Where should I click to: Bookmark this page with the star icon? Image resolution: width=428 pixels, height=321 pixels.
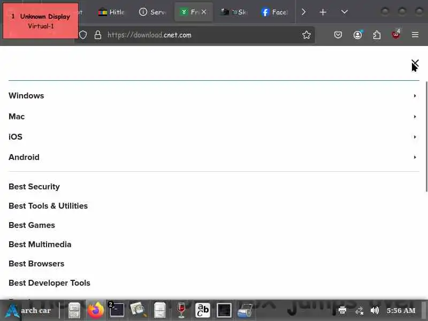click(306, 35)
